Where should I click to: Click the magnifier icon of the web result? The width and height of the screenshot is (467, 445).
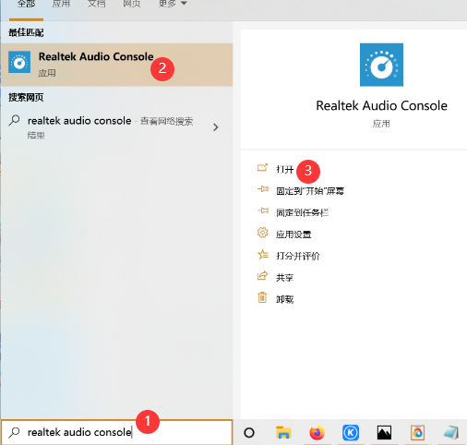pos(14,120)
